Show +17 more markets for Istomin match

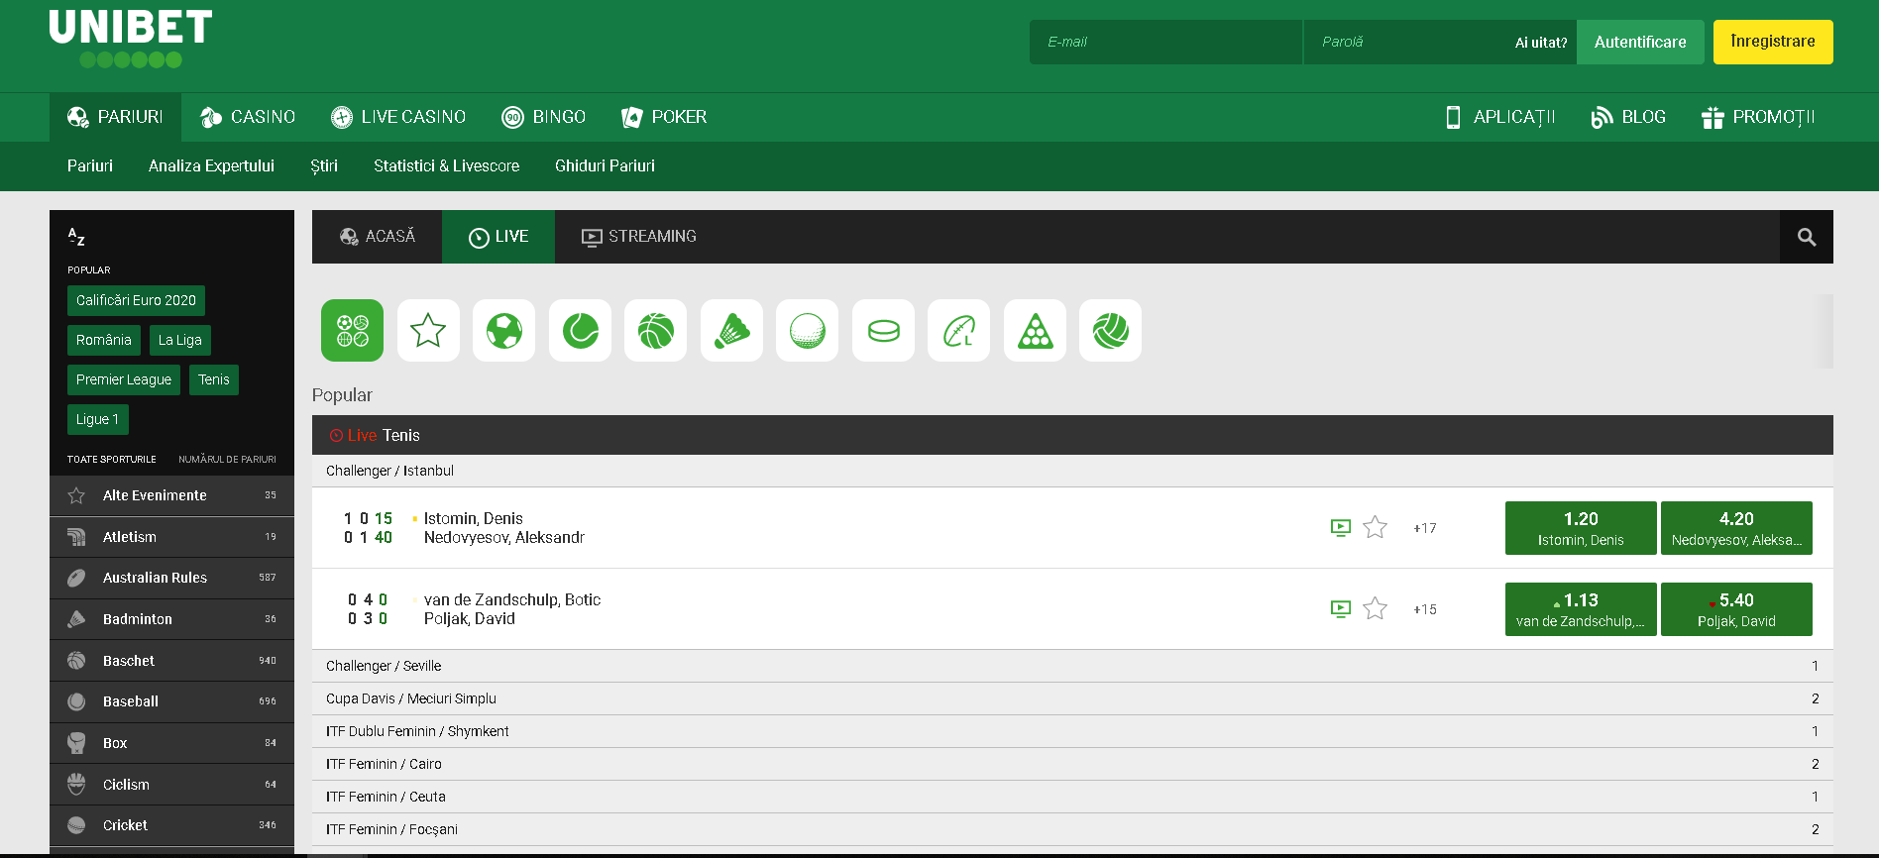[1424, 528]
